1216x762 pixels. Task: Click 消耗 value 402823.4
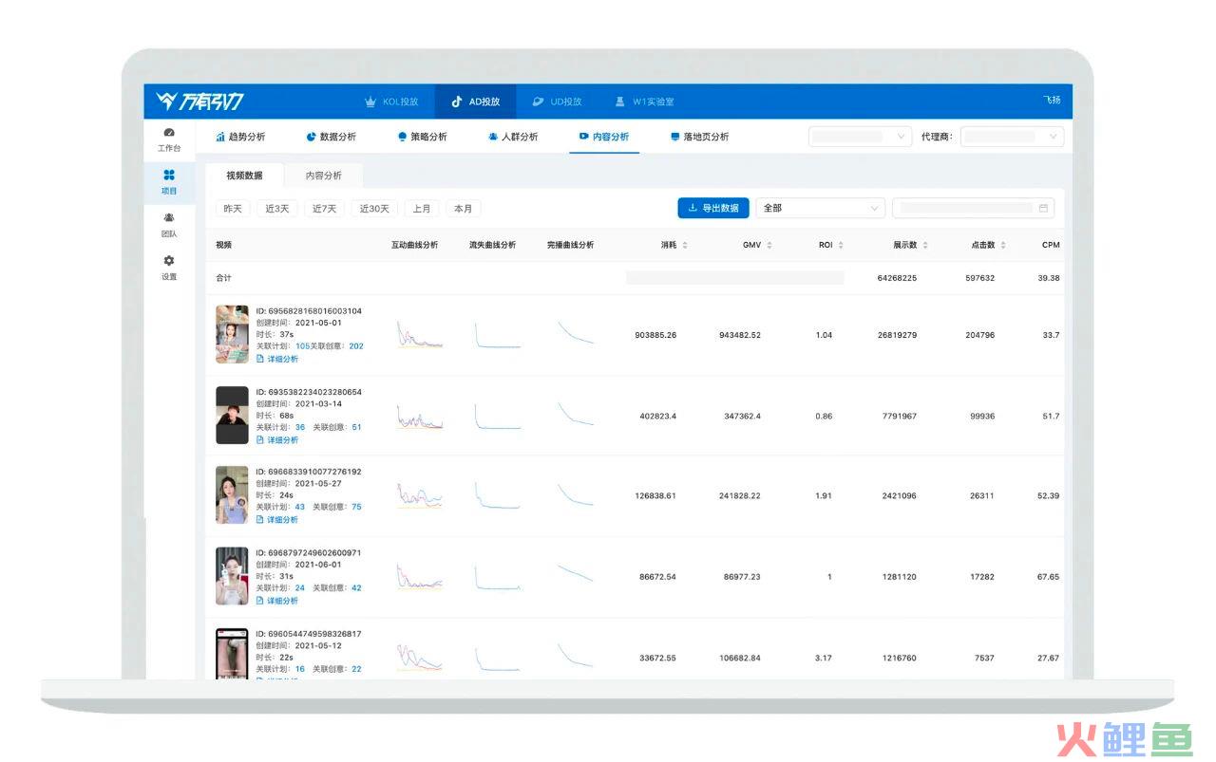point(657,416)
